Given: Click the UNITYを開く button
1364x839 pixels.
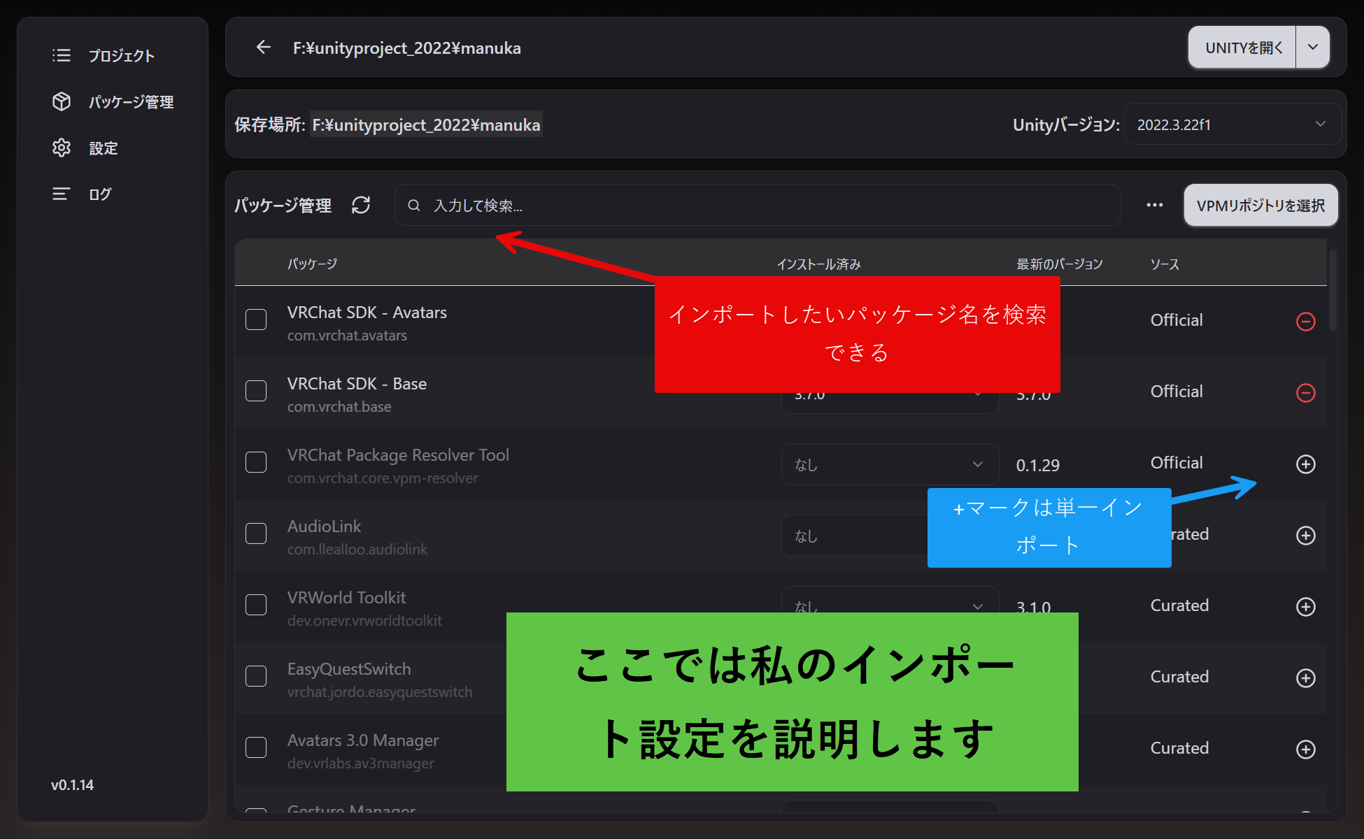Looking at the screenshot, I should pyautogui.click(x=1242, y=48).
